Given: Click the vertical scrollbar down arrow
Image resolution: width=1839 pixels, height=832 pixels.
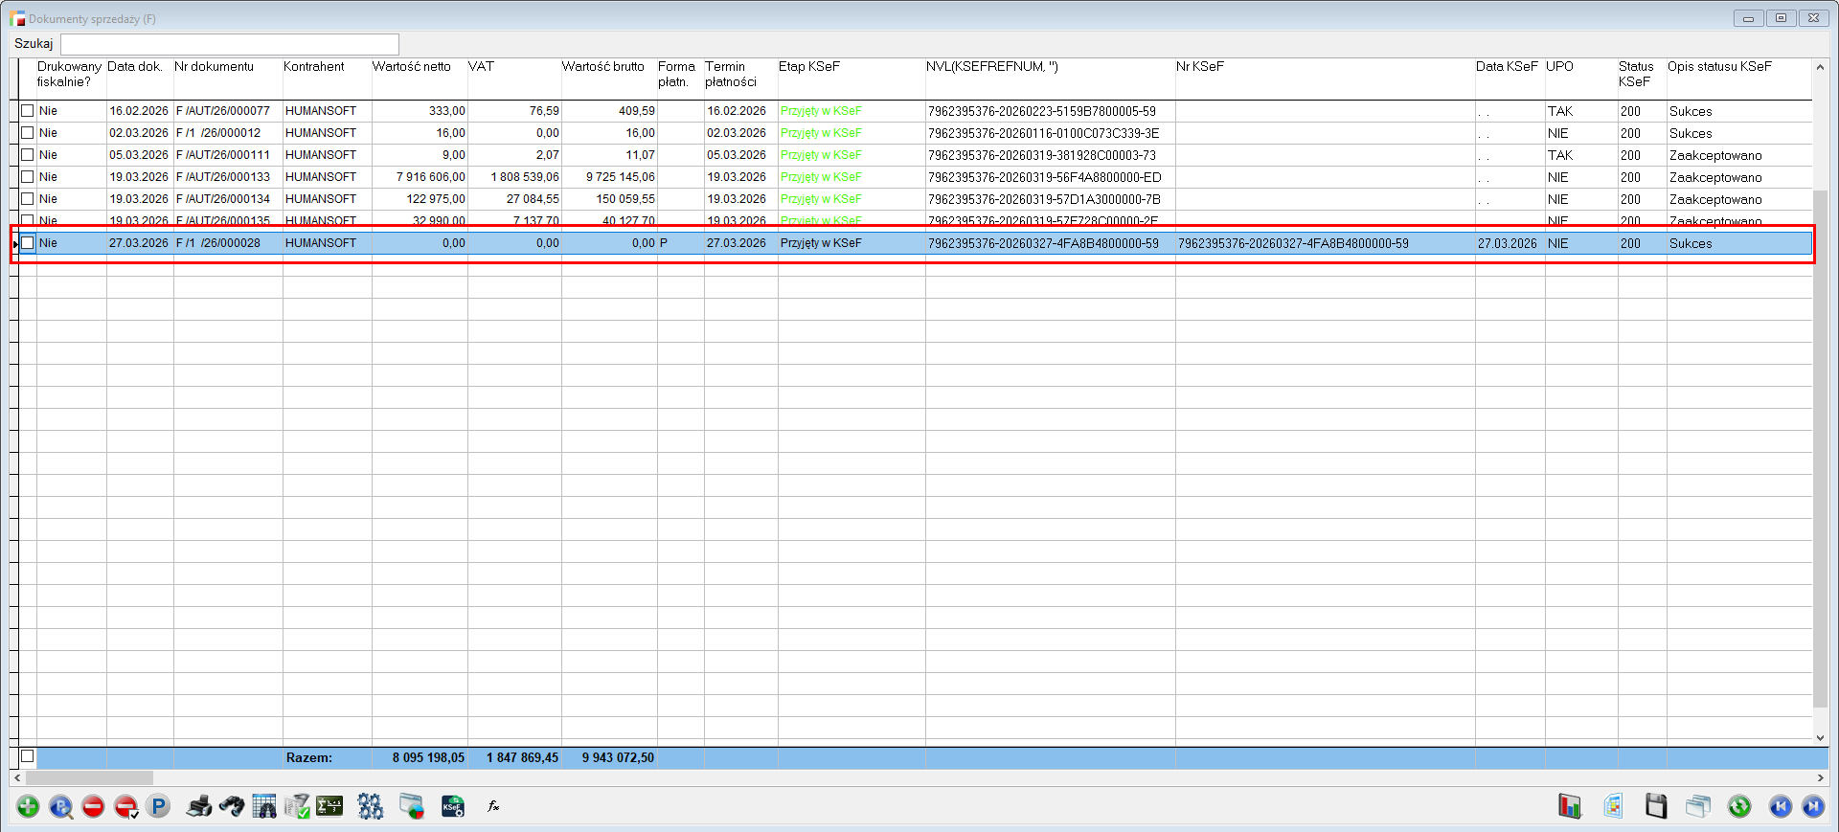Looking at the screenshot, I should 1820,738.
